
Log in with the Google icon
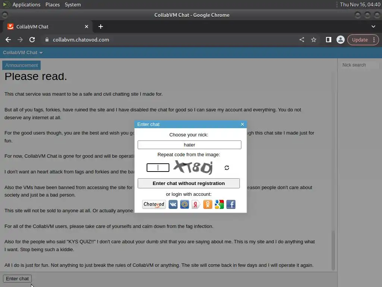click(219, 204)
